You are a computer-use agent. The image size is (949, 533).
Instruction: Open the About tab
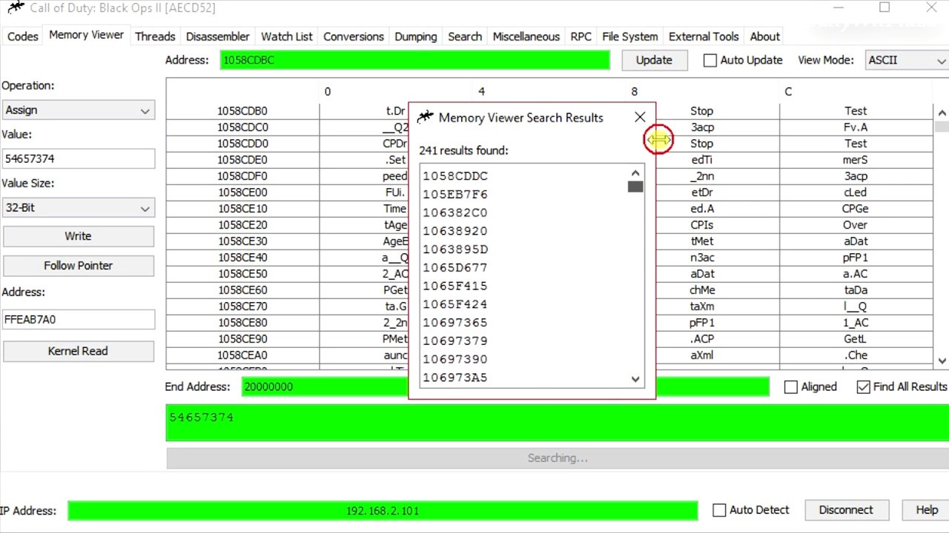pyautogui.click(x=764, y=36)
